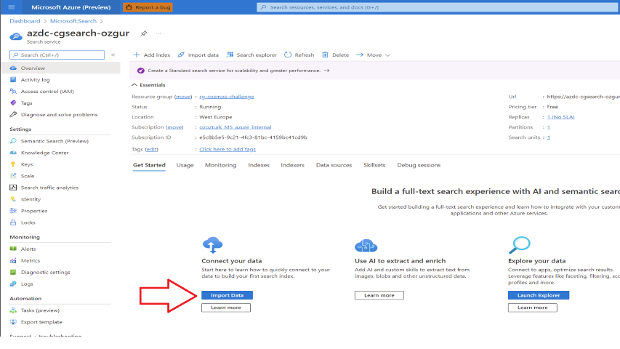Expand the Move dropdown

pyautogui.click(x=373, y=55)
